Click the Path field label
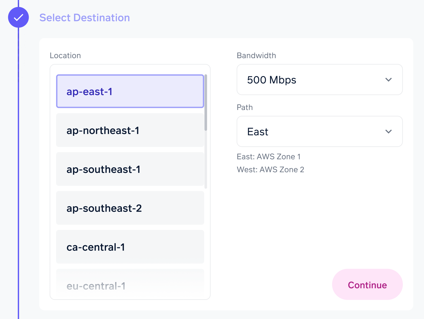 (x=245, y=107)
